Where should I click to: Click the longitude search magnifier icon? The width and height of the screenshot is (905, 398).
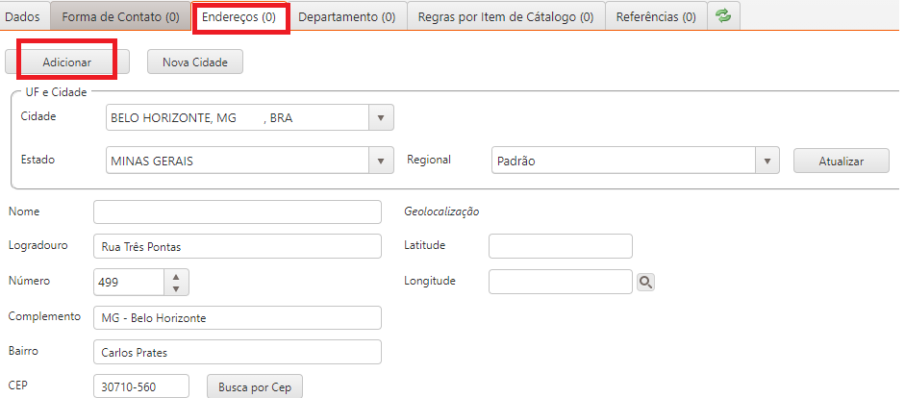click(x=646, y=282)
